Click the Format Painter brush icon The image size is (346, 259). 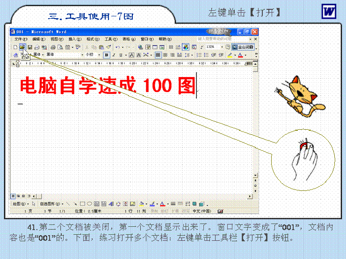(108, 47)
